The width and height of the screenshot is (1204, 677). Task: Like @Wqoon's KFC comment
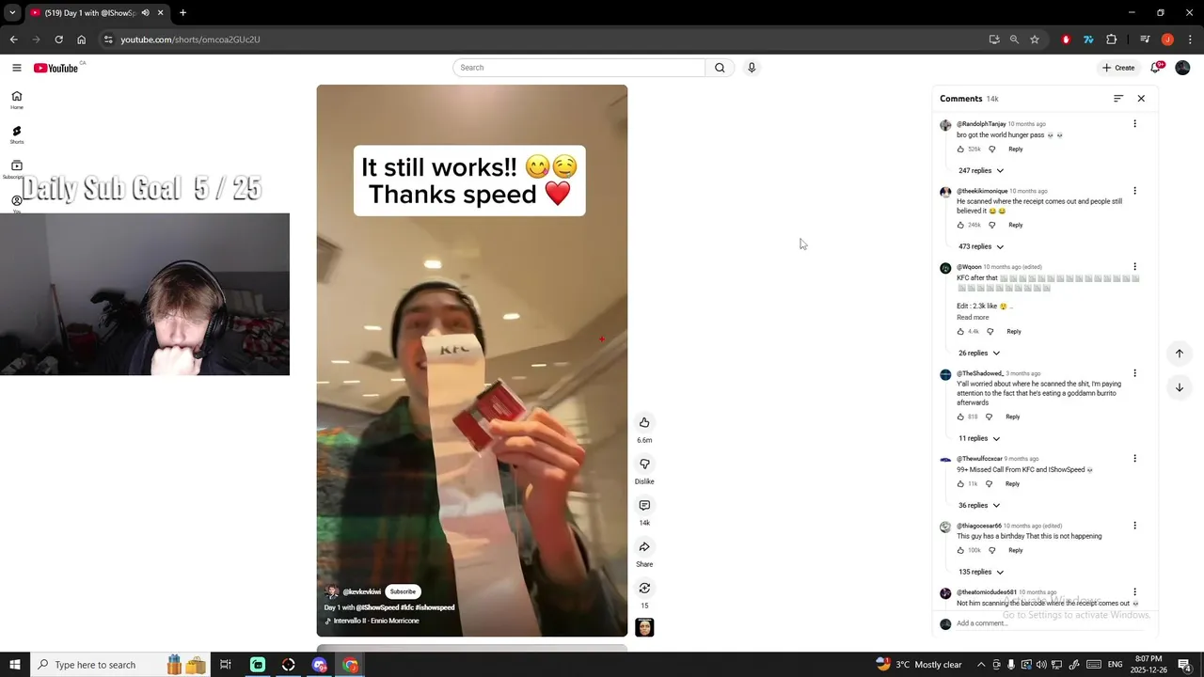coord(960,332)
